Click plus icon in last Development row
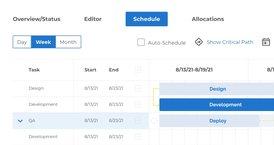This screenshot has height=145, width=274. pyautogui.click(x=138, y=137)
